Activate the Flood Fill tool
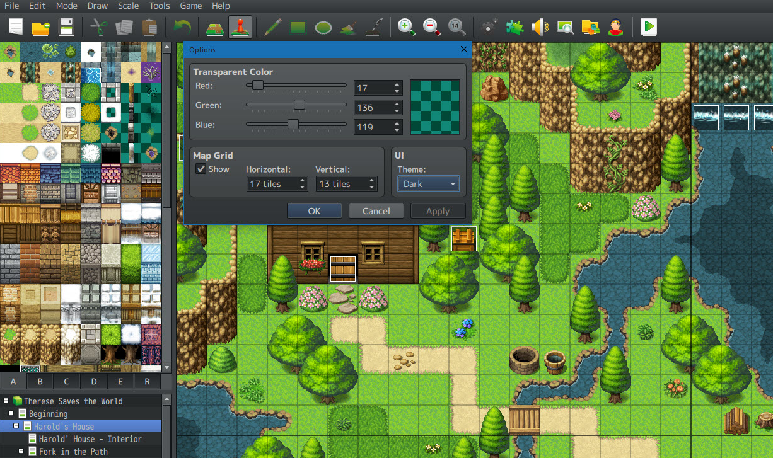This screenshot has height=458, width=773. [x=349, y=27]
